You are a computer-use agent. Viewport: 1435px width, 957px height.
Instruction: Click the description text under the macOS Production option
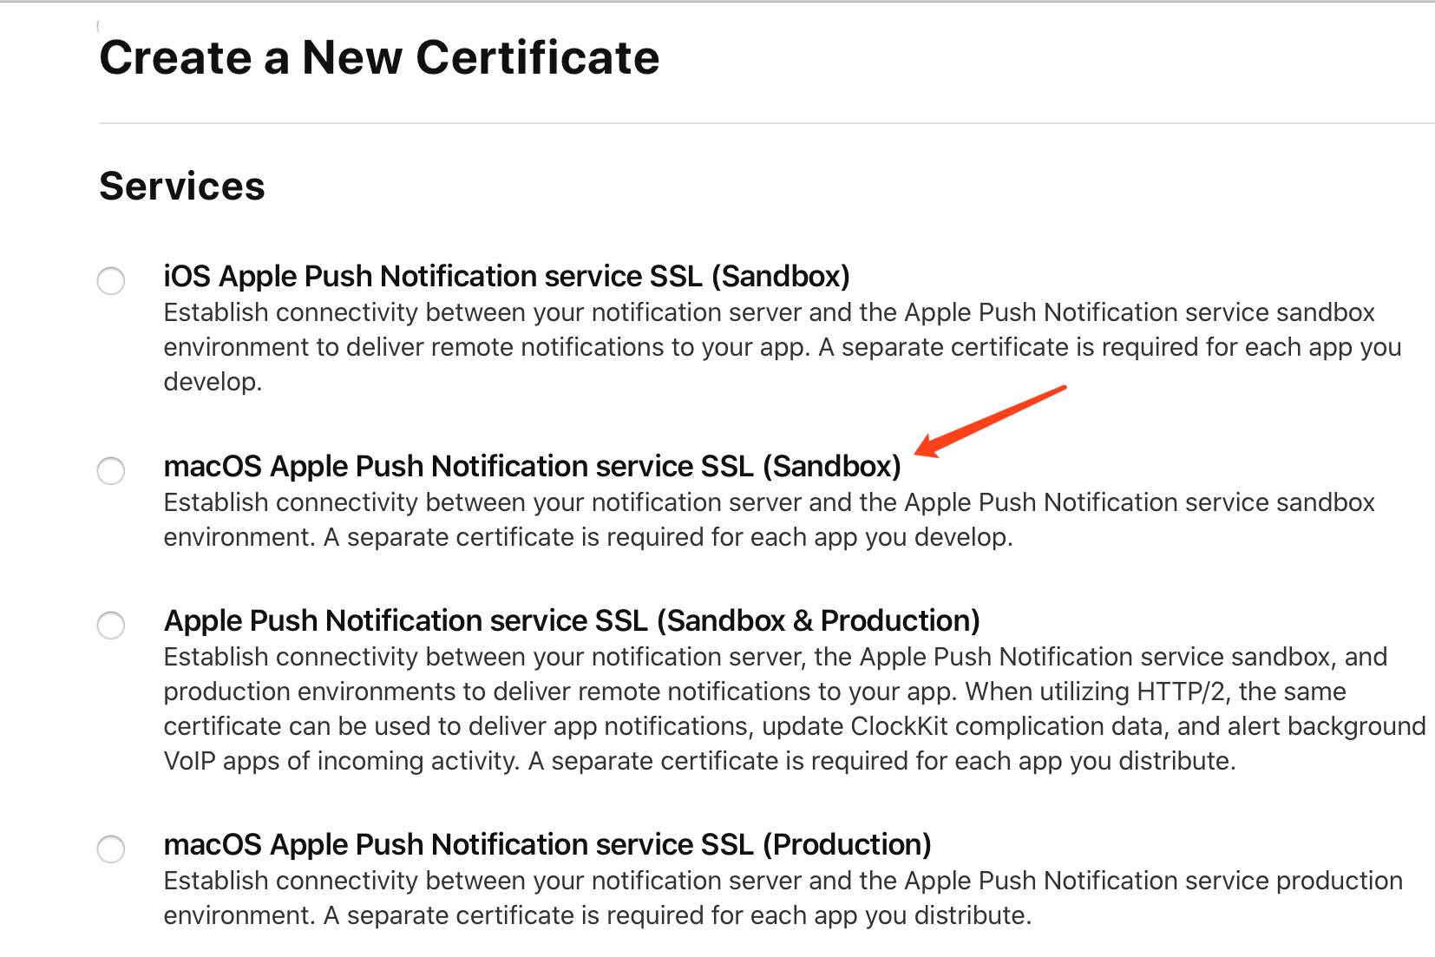click(x=781, y=898)
